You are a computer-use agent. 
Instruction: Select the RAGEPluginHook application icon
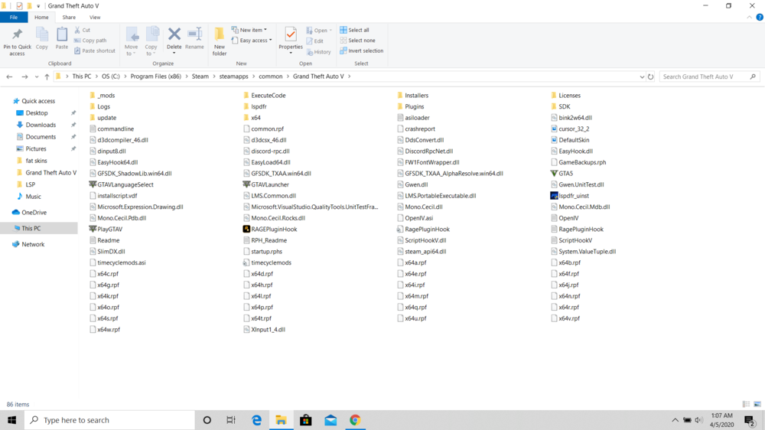point(246,229)
